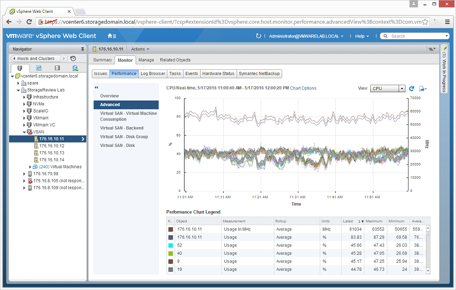This screenshot has height=290, width=456.
Task: Collapse the performance side menu double-arrow
Action: click(97, 87)
